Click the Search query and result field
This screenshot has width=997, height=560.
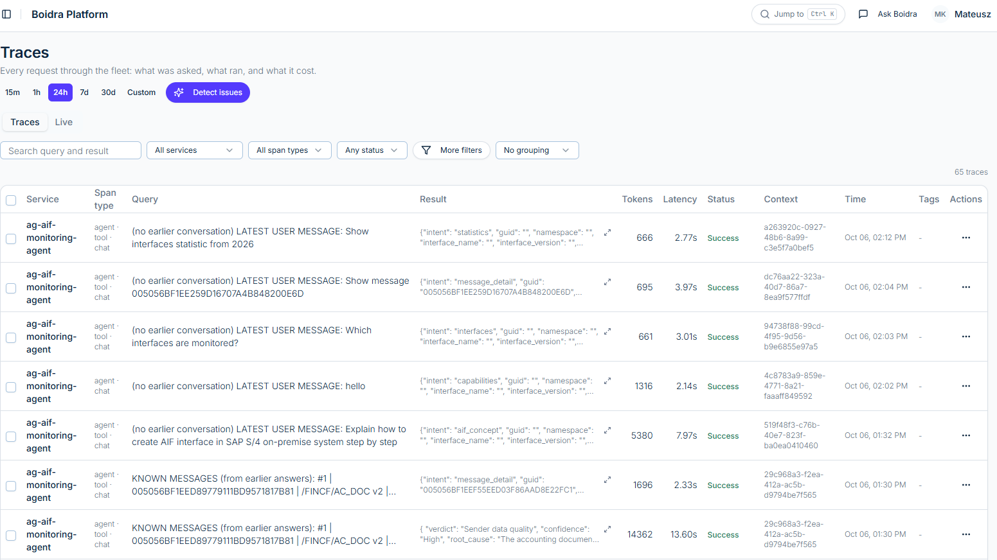(x=71, y=150)
